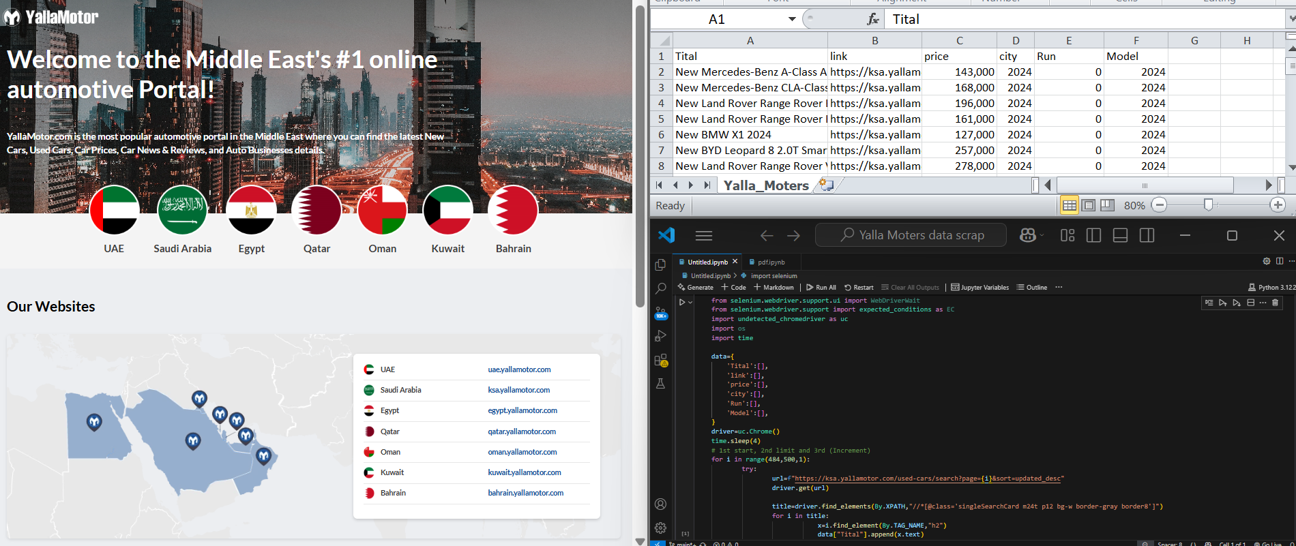Select Excel column A header

click(750, 40)
